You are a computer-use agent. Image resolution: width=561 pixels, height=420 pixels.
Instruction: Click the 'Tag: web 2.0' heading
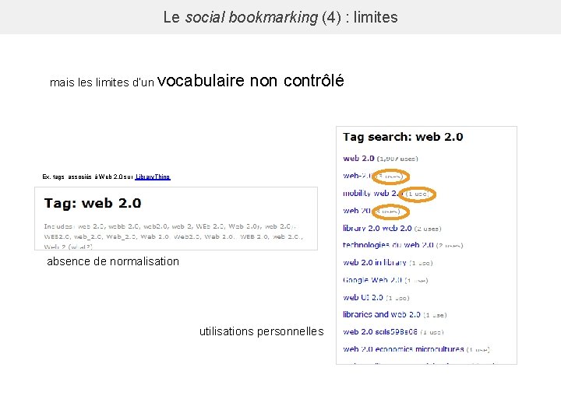click(x=93, y=203)
